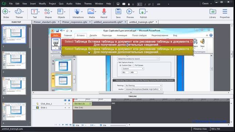
Task: Open the Modify menu
Action: (42, 4)
